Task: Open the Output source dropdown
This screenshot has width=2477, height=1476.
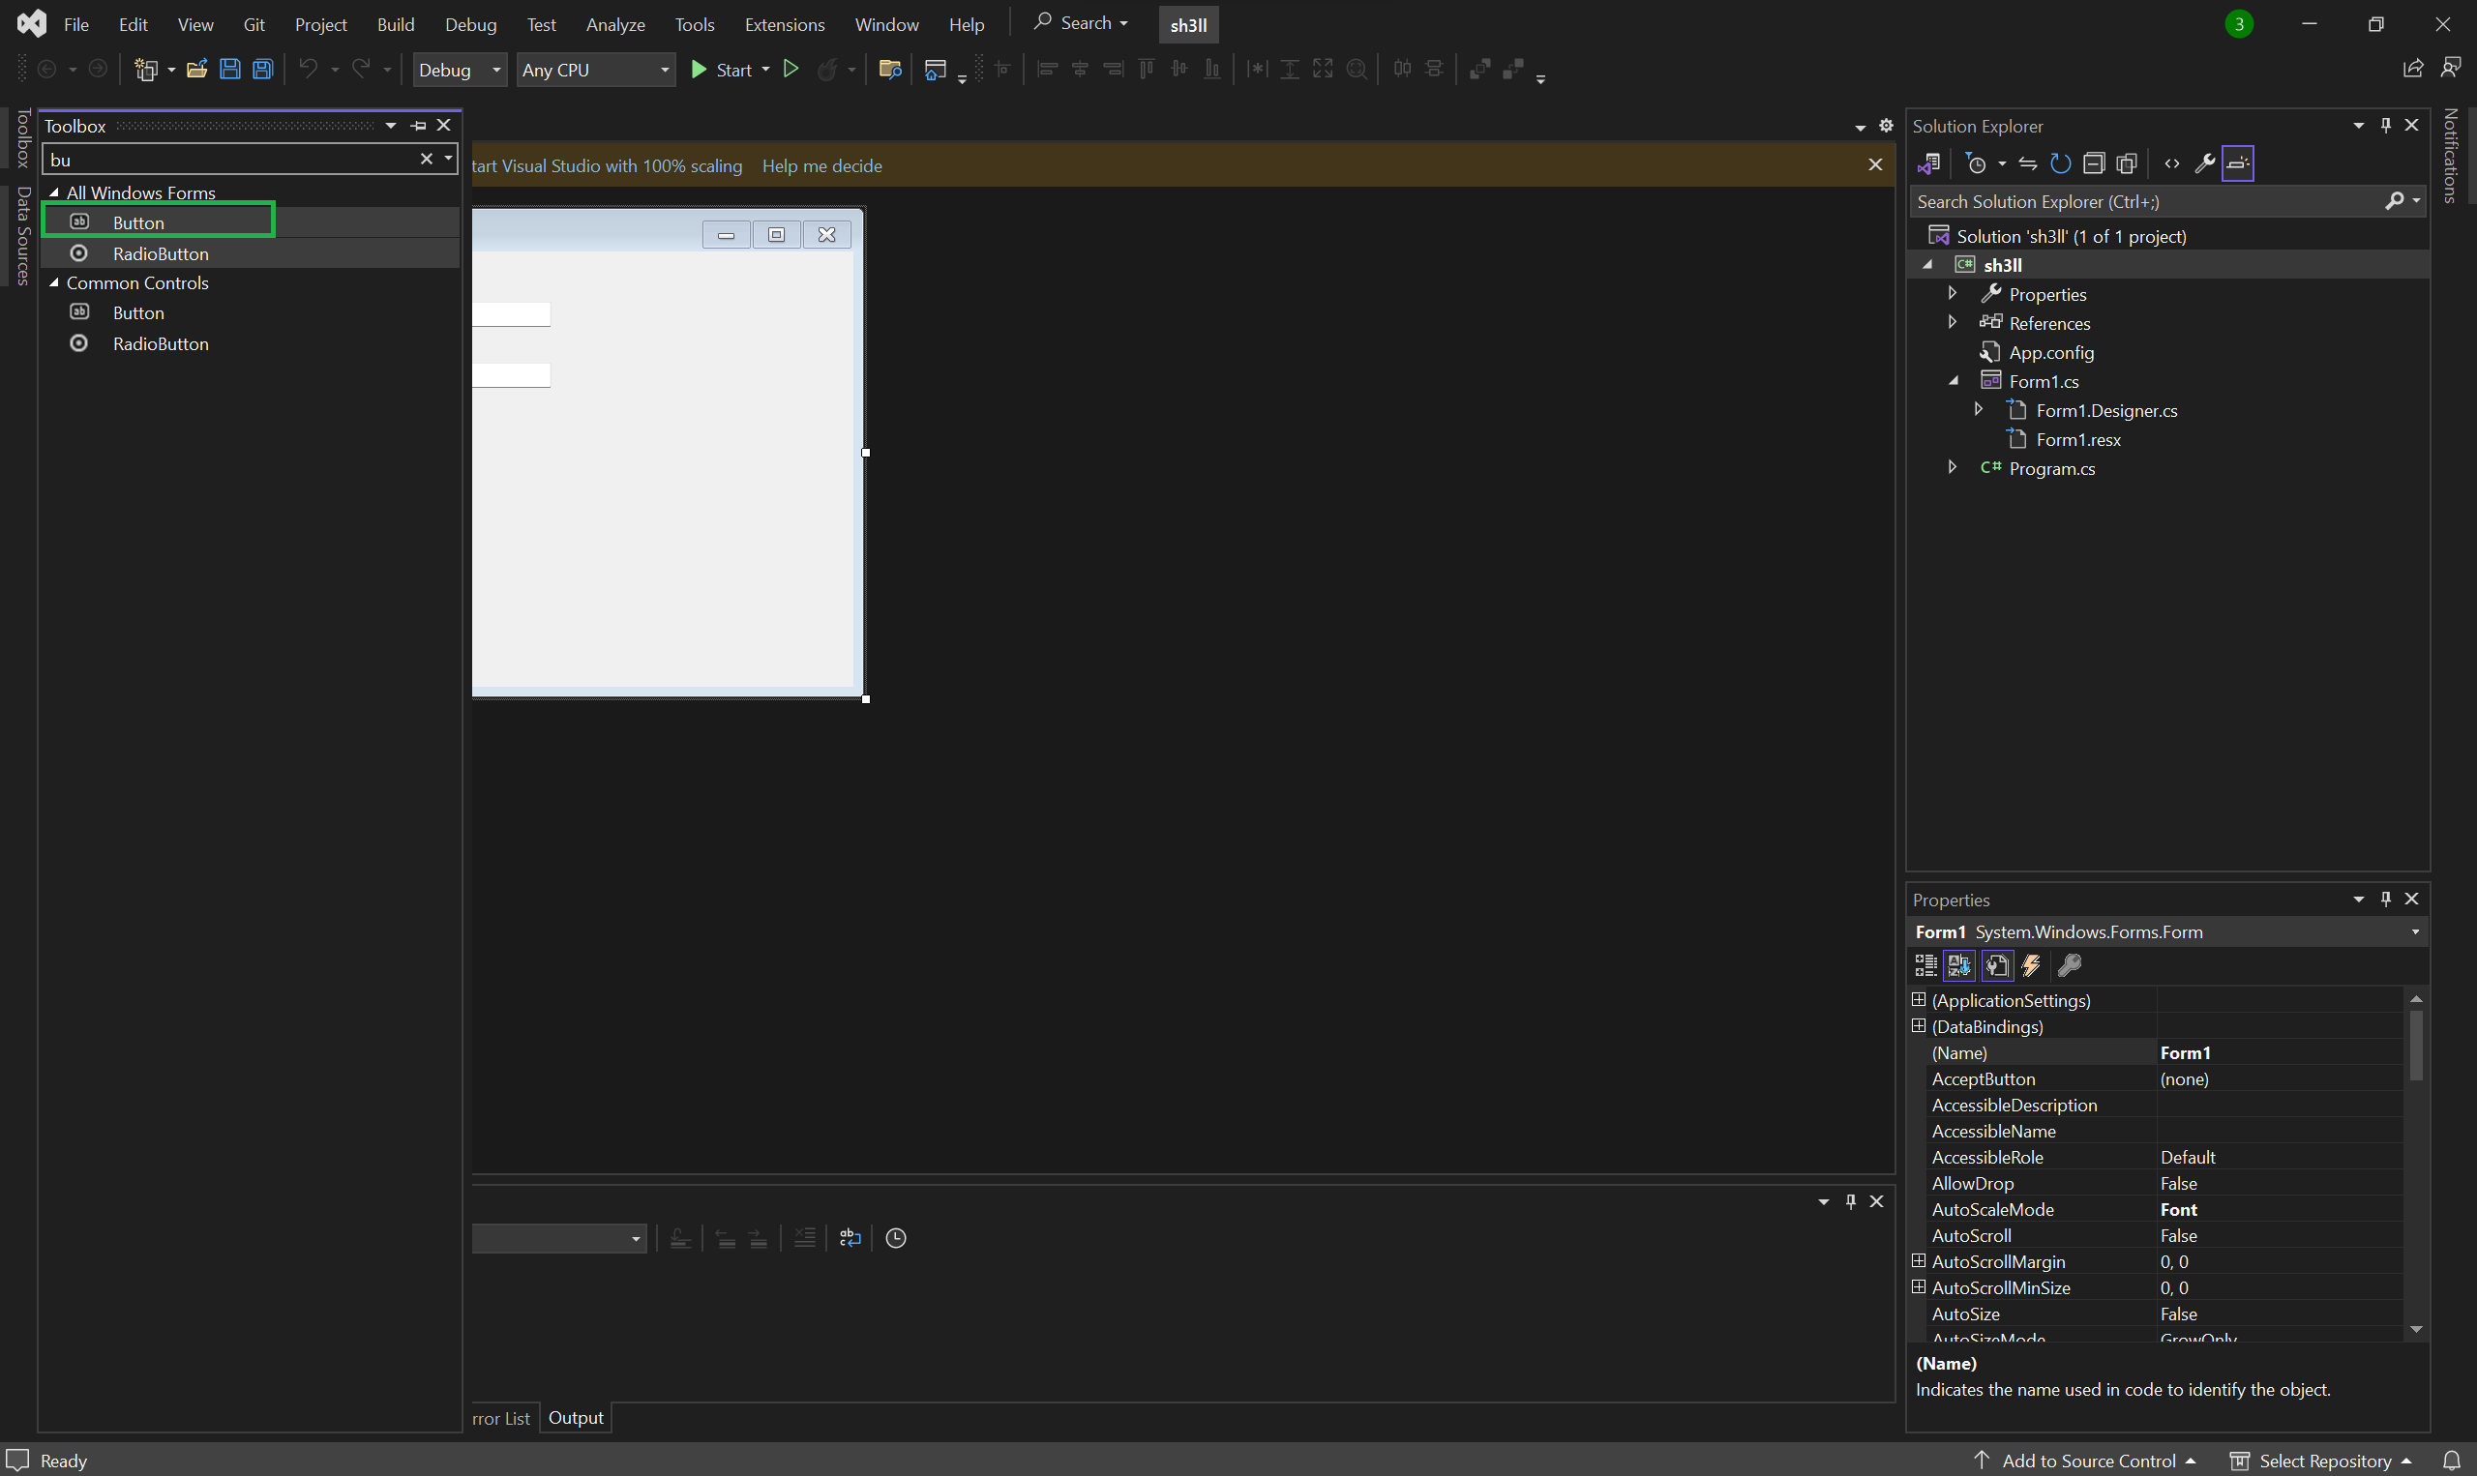Action: click(x=635, y=1238)
